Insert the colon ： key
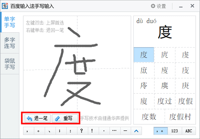Screen dimensions: 200x139 click(x=72, y=131)
